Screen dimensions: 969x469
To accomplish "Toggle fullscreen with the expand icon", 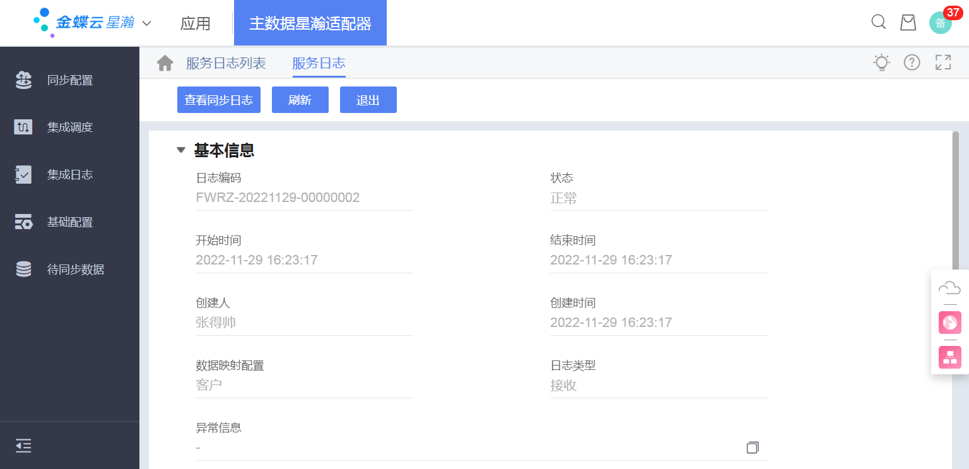I will pos(943,62).
